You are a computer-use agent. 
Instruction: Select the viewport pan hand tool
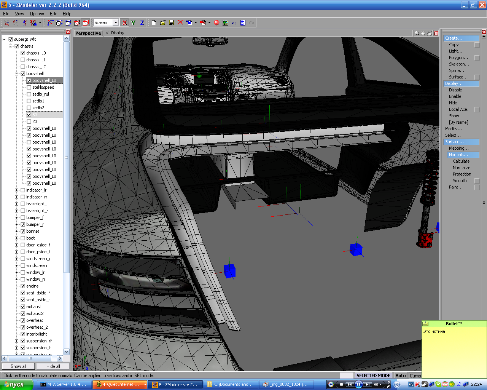point(423,33)
